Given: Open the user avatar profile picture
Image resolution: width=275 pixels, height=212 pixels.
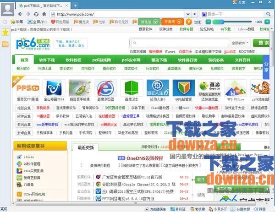Looking at the screenshot, I should tap(7, 9).
